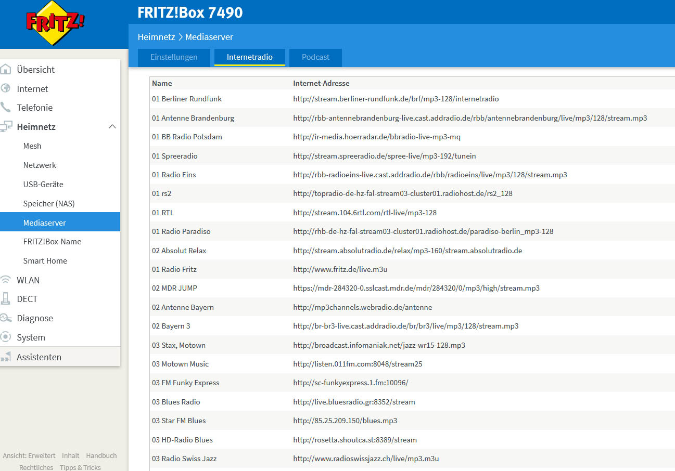The image size is (675, 471).
Task: Click the Übersicht house icon
Action: tap(6, 69)
